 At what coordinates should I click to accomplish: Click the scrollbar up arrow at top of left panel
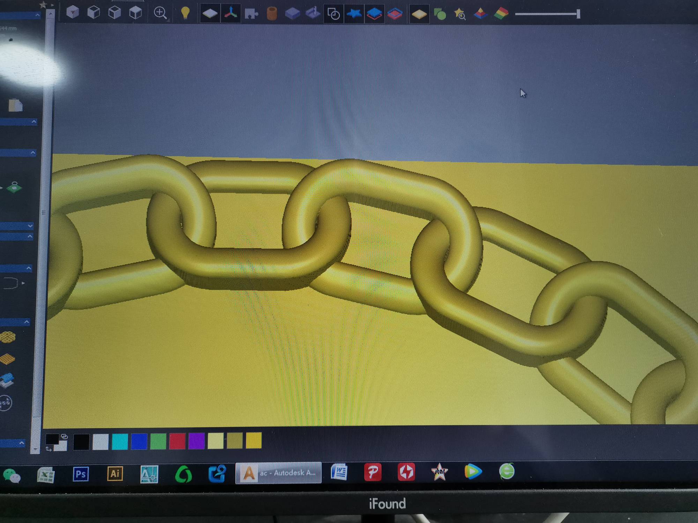pyautogui.click(x=51, y=14)
